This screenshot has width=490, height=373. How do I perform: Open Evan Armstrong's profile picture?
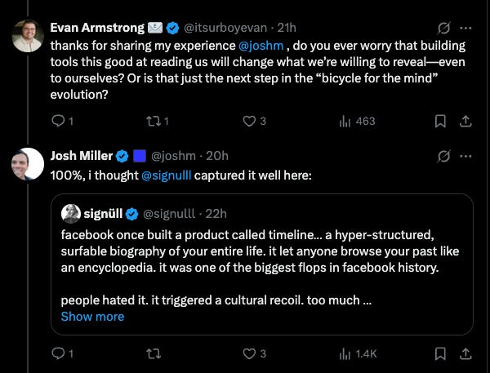[x=25, y=35]
